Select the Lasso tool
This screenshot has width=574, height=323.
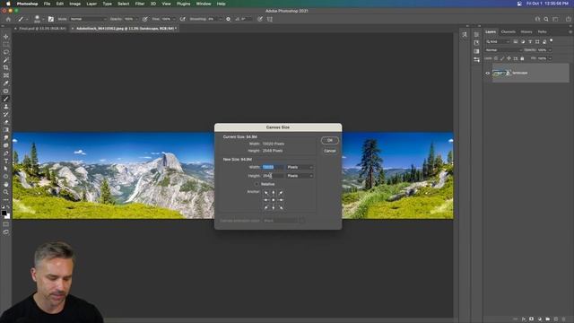[6, 52]
